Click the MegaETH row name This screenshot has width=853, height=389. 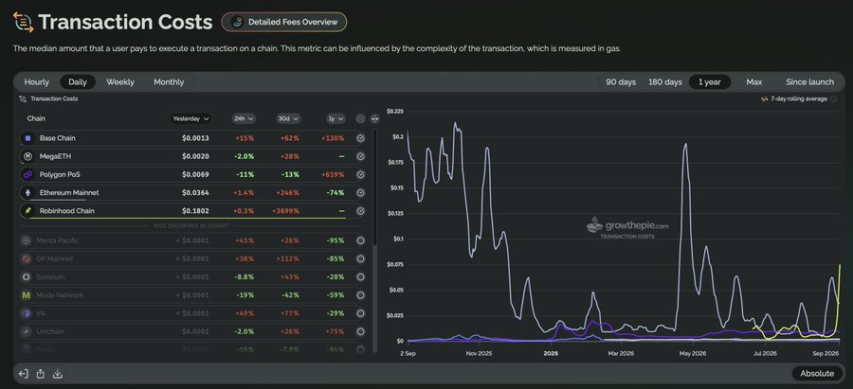pyautogui.click(x=56, y=156)
